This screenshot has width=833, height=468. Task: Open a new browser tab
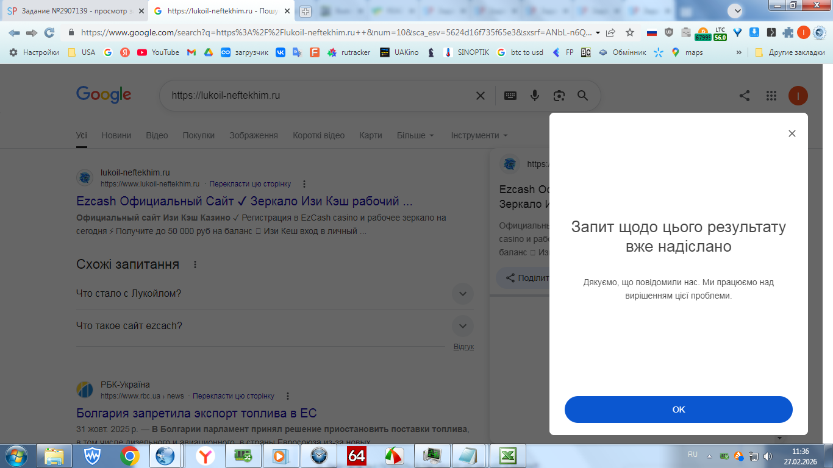[306, 11]
